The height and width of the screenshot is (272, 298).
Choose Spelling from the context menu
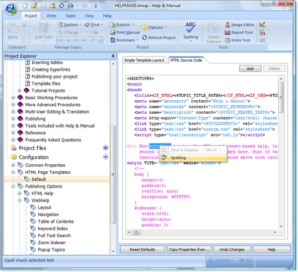(178, 158)
